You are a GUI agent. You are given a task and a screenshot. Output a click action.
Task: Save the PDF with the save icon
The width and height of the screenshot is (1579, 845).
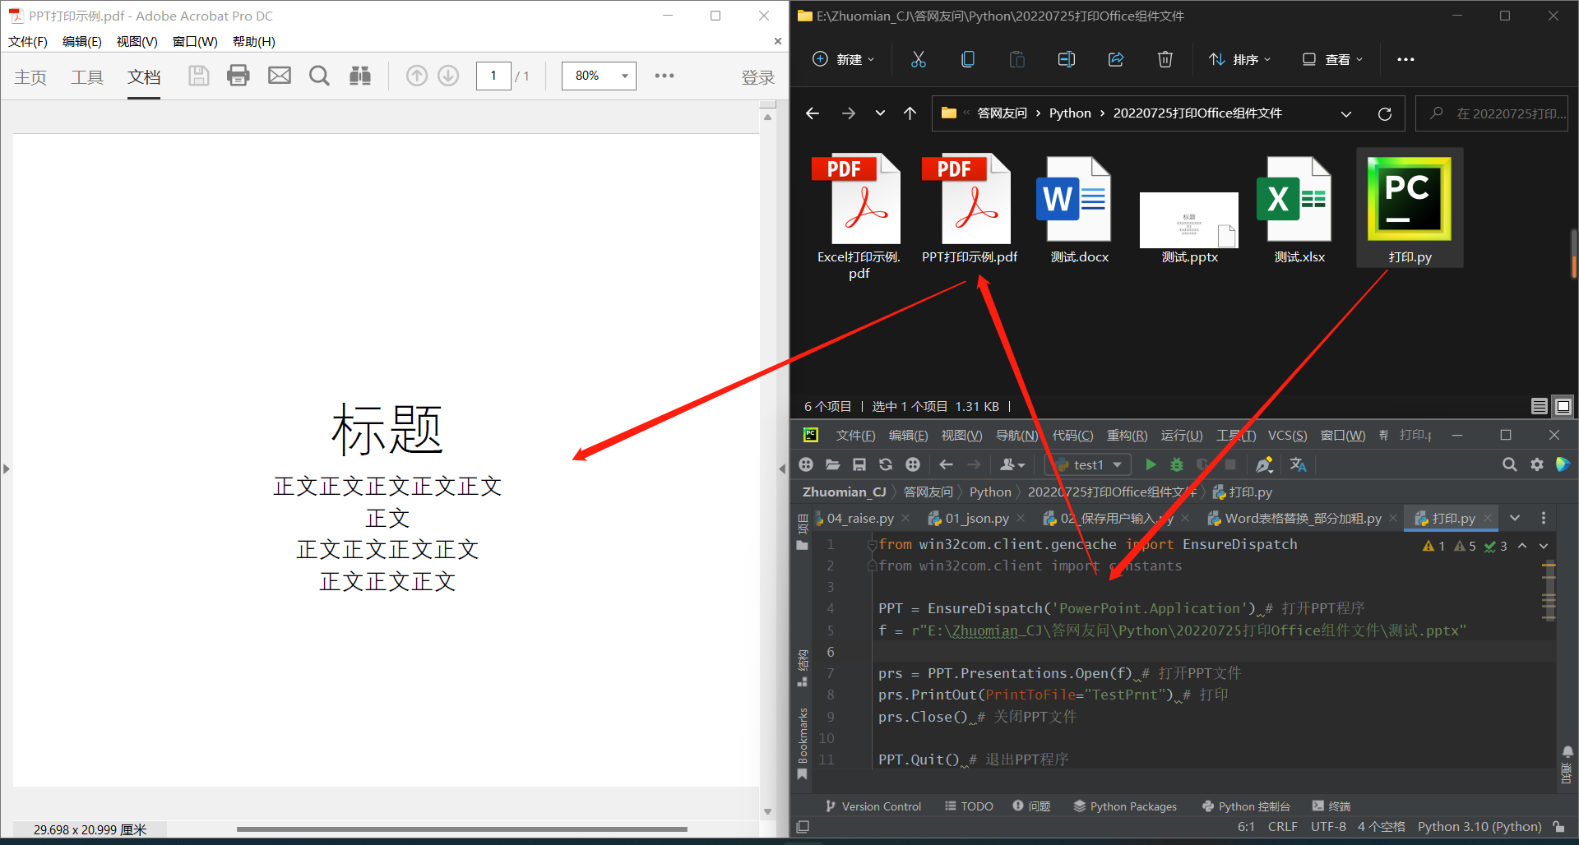pos(198,75)
